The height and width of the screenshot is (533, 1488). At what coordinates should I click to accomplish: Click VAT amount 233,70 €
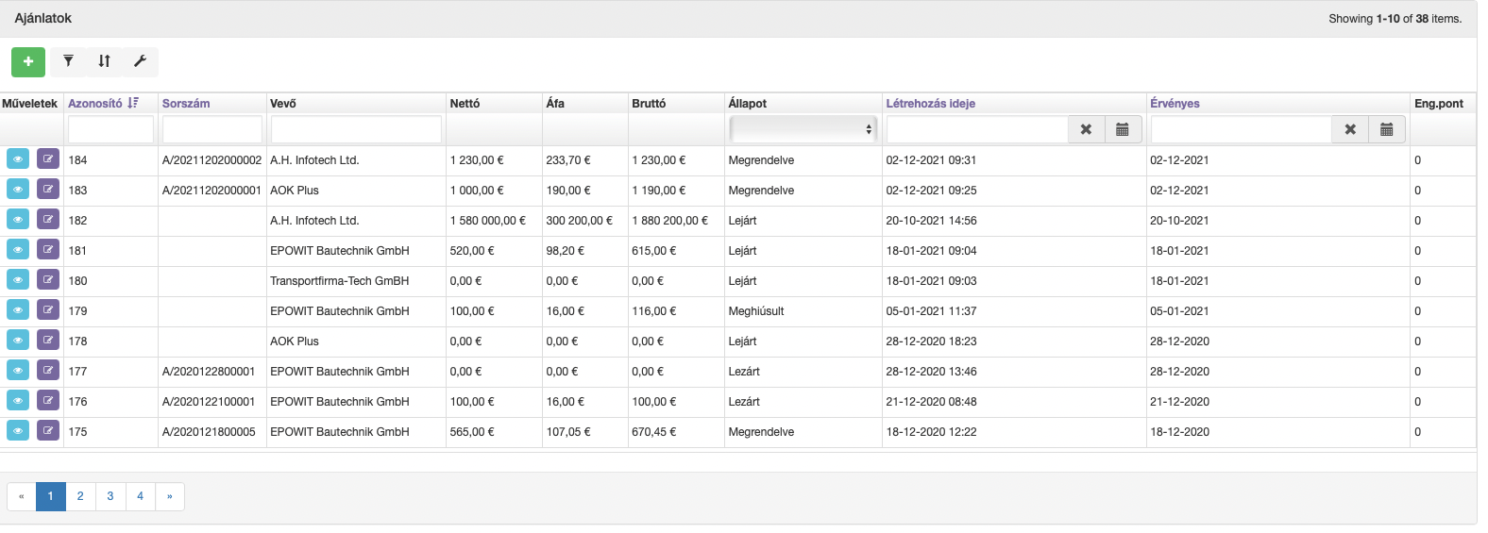click(x=568, y=160)
